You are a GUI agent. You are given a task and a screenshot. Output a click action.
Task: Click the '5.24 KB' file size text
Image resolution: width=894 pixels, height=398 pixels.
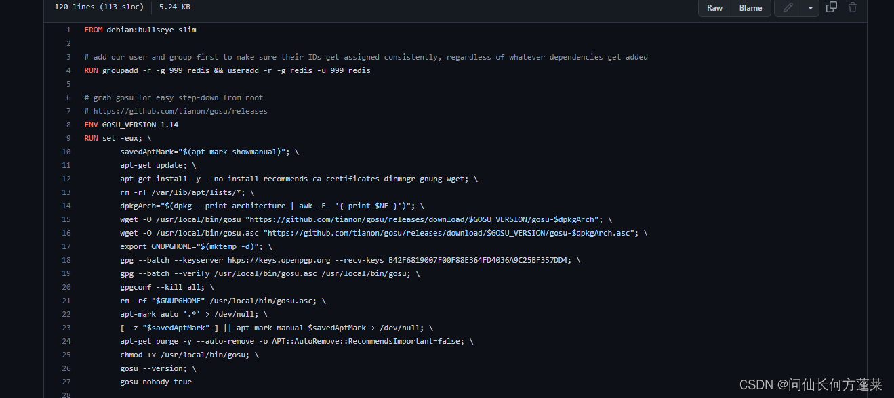[x=175, y=7]
